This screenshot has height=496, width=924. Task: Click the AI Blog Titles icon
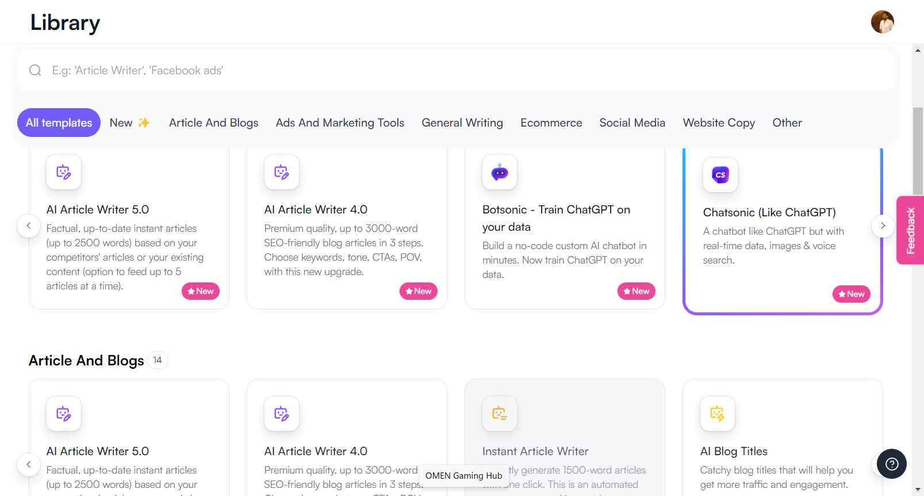point(717,414)
